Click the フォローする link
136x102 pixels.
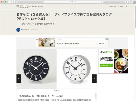coord(123,6)
